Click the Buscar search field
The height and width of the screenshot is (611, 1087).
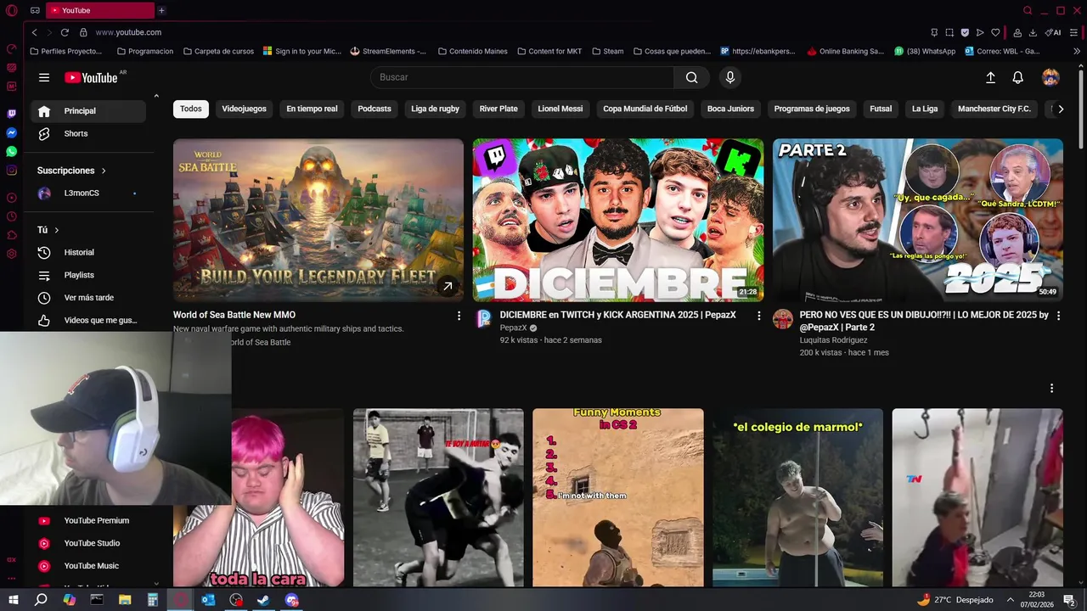tap(522, 77)
